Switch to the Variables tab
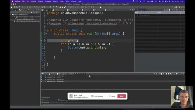The height and width of the screenshot is (110, 195). point(71,74)
